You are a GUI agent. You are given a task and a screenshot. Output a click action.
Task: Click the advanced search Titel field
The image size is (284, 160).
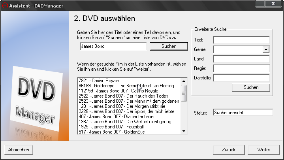click(241, 40)
